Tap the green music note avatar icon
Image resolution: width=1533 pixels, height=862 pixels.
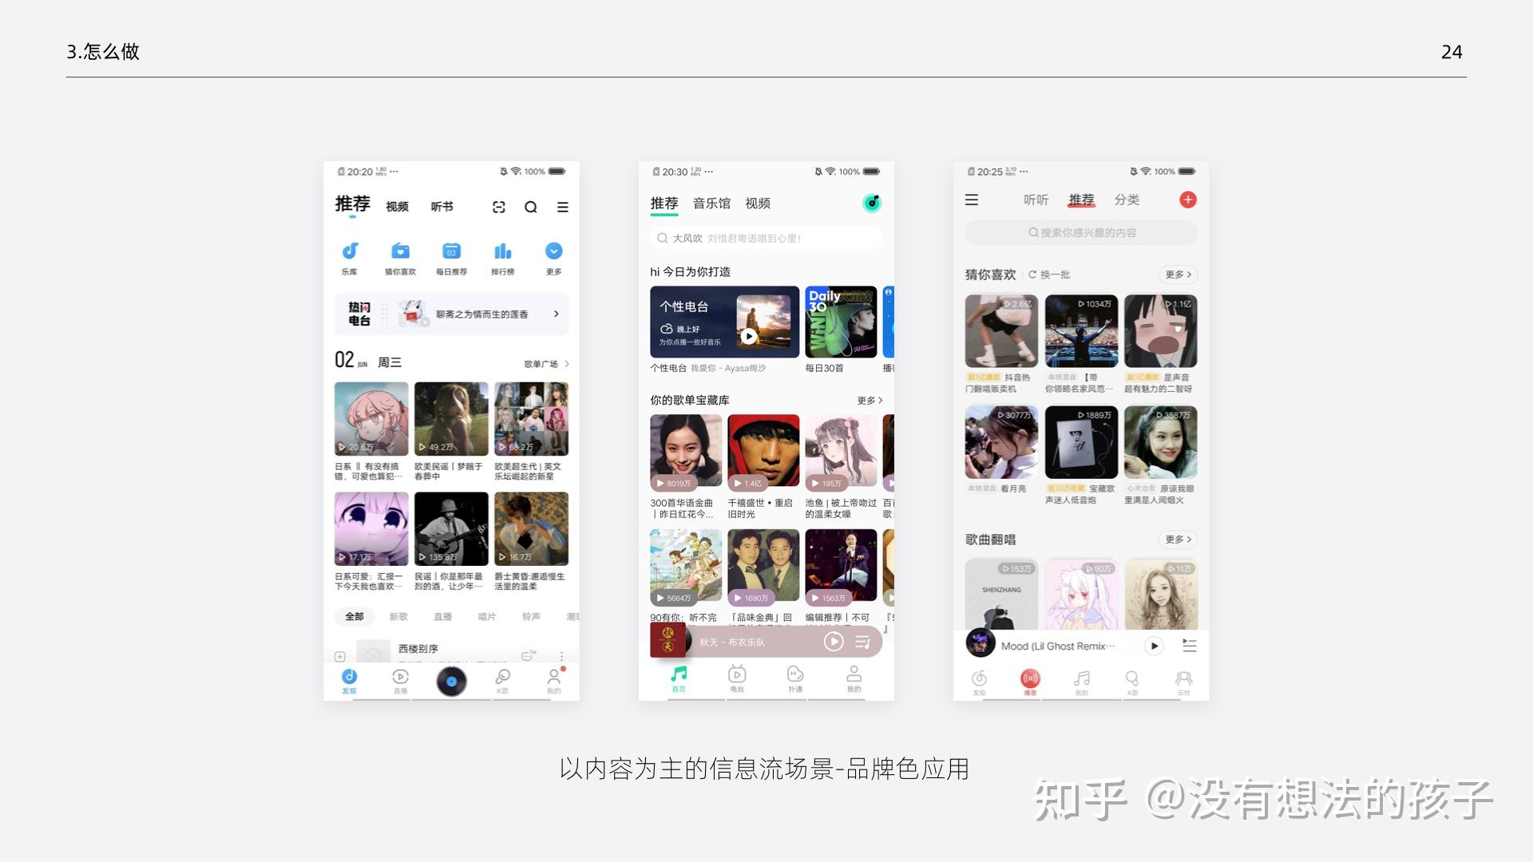pos(872,204)
